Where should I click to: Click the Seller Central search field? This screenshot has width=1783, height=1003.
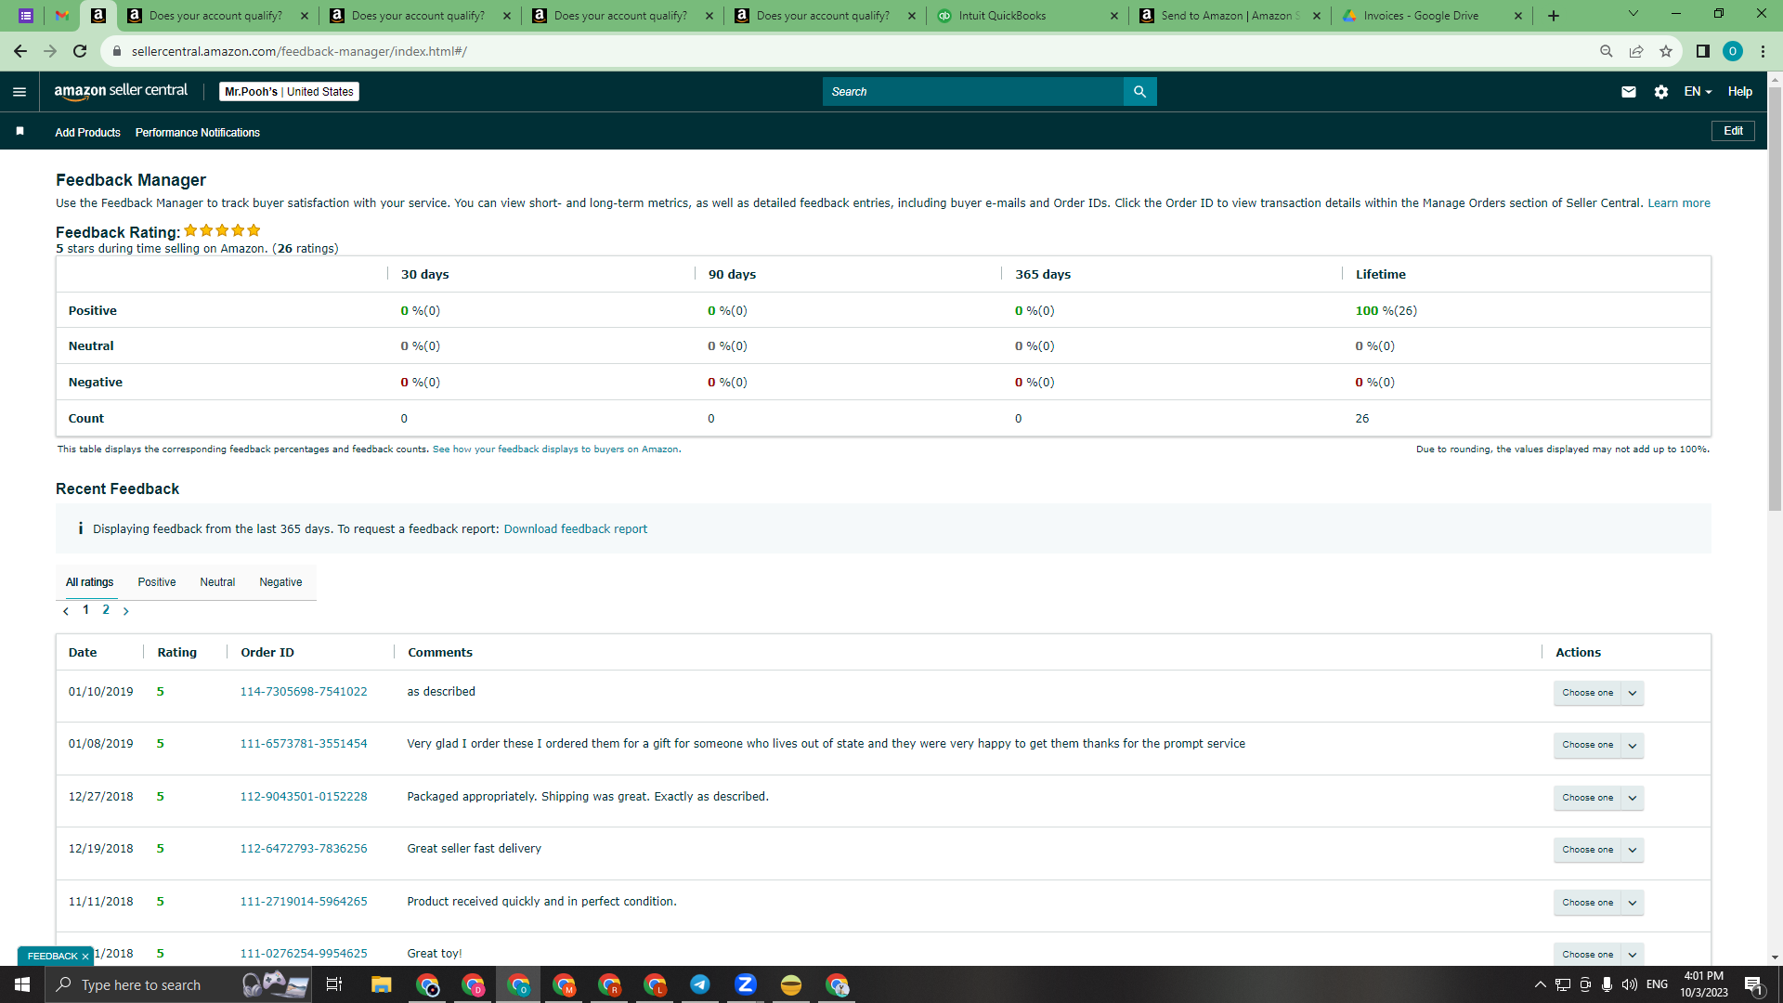(972, 91)
